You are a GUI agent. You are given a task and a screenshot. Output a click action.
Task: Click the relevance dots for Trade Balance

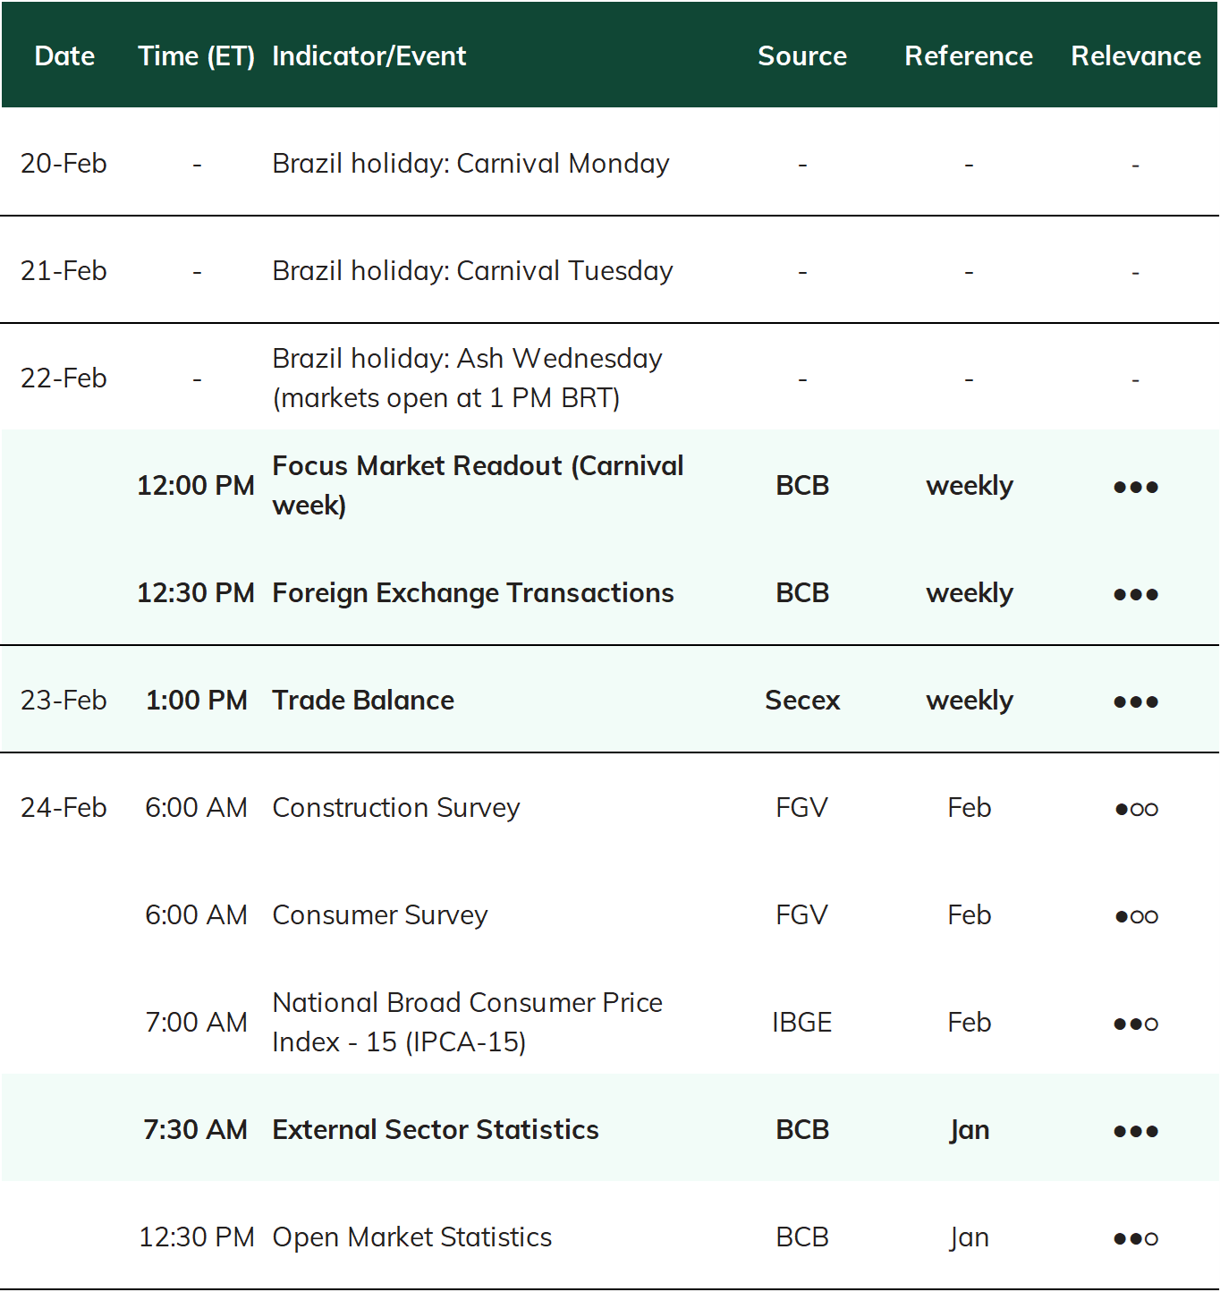pyautogui.click(x=1136, y=702)
